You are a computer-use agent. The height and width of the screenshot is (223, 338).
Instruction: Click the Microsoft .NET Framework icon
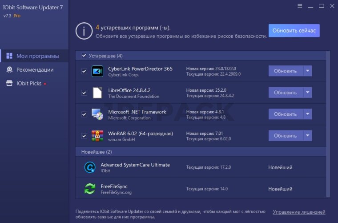(x=97, y=114)
